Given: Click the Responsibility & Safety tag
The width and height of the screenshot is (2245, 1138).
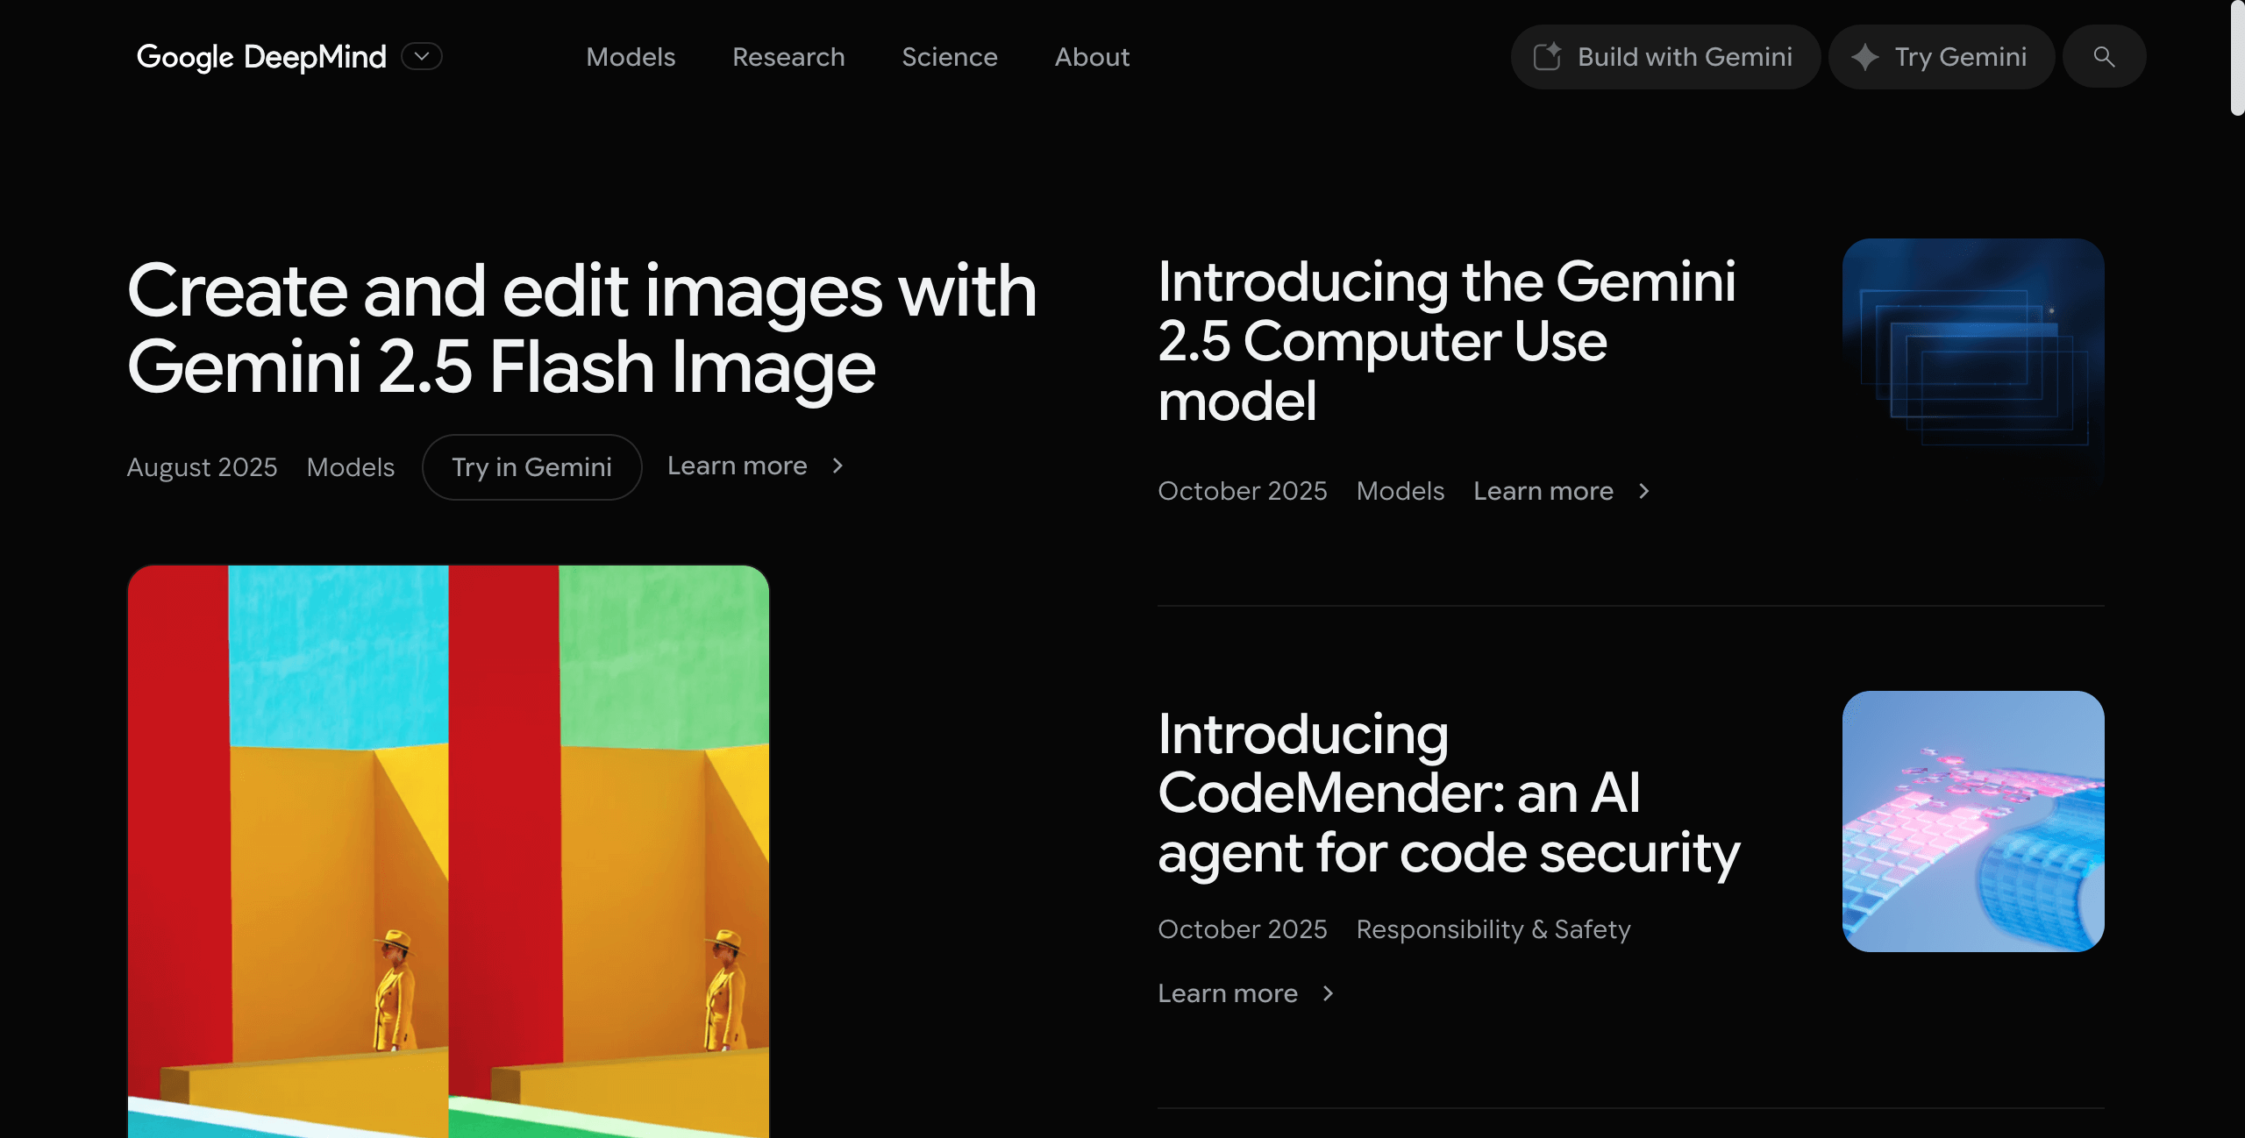Looking at the screenshot, I should [1493, 929].
